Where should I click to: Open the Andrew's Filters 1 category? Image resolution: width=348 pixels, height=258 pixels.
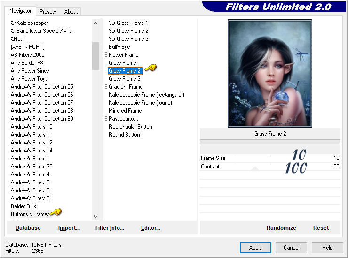coord(30,159)
